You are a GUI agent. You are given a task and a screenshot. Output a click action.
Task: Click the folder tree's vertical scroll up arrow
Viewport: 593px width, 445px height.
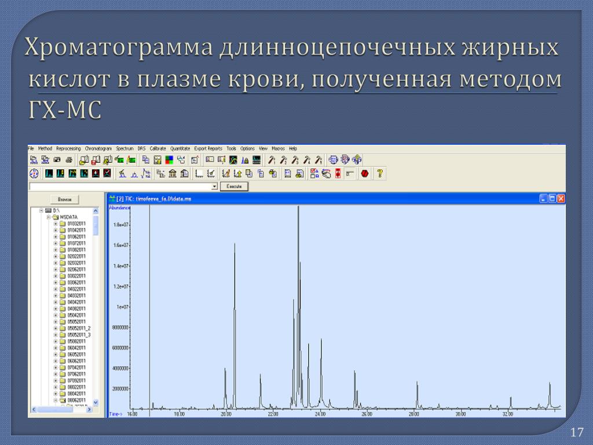[x=96, y=211]
